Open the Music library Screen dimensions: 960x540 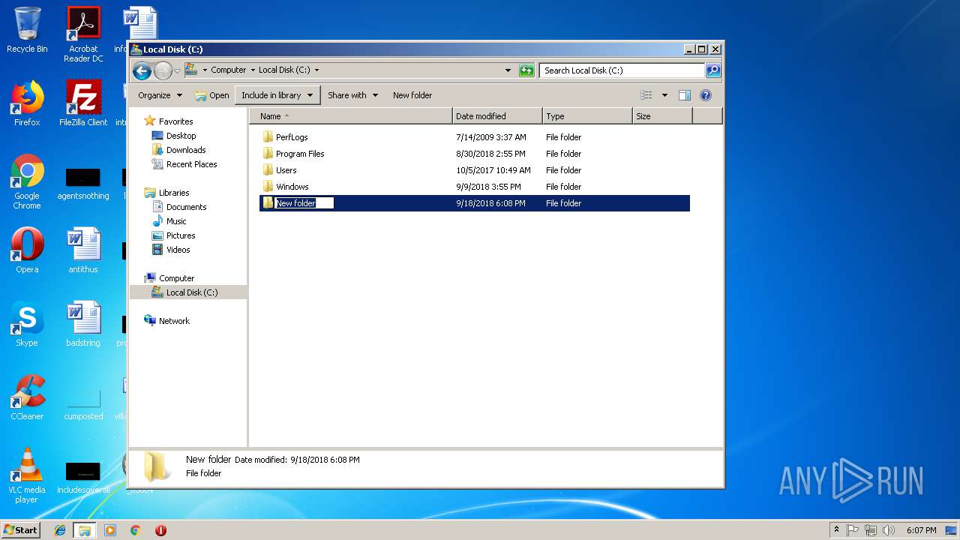[x=176, y=221]
